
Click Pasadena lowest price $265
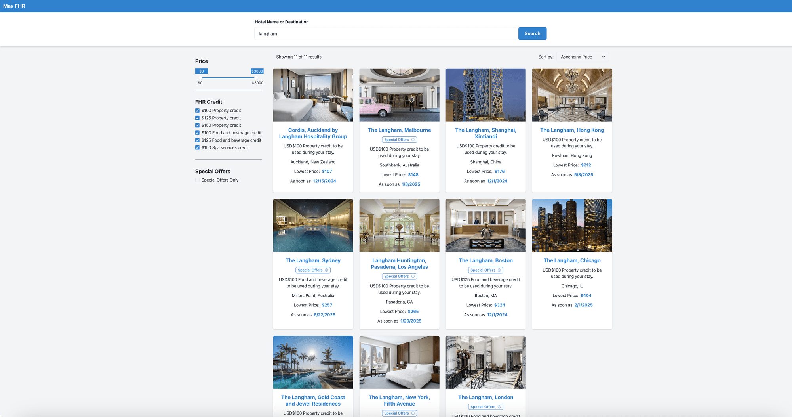coord(413,312)
